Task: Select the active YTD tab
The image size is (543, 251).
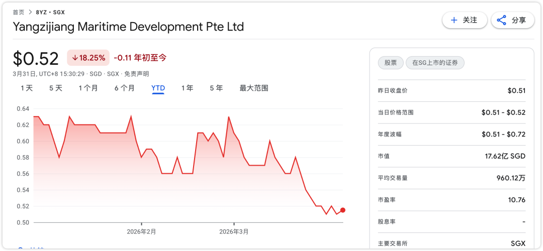Action: 158,88
